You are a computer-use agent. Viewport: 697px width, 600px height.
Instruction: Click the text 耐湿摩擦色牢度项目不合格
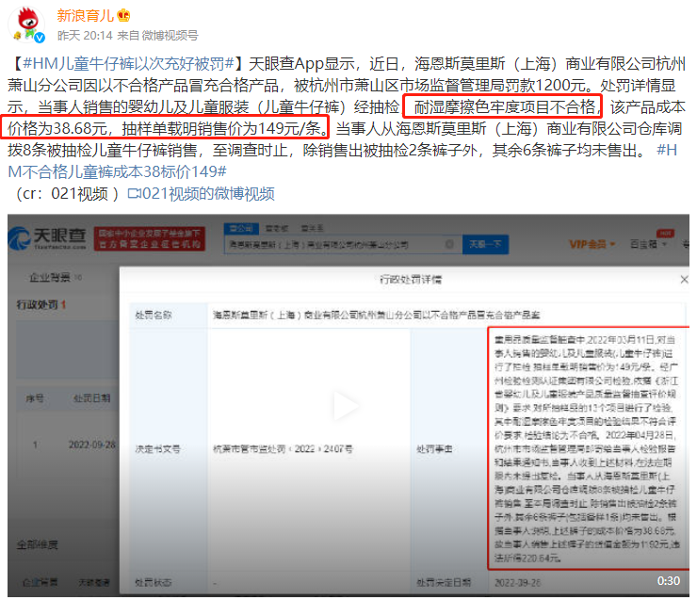point(504,106)
